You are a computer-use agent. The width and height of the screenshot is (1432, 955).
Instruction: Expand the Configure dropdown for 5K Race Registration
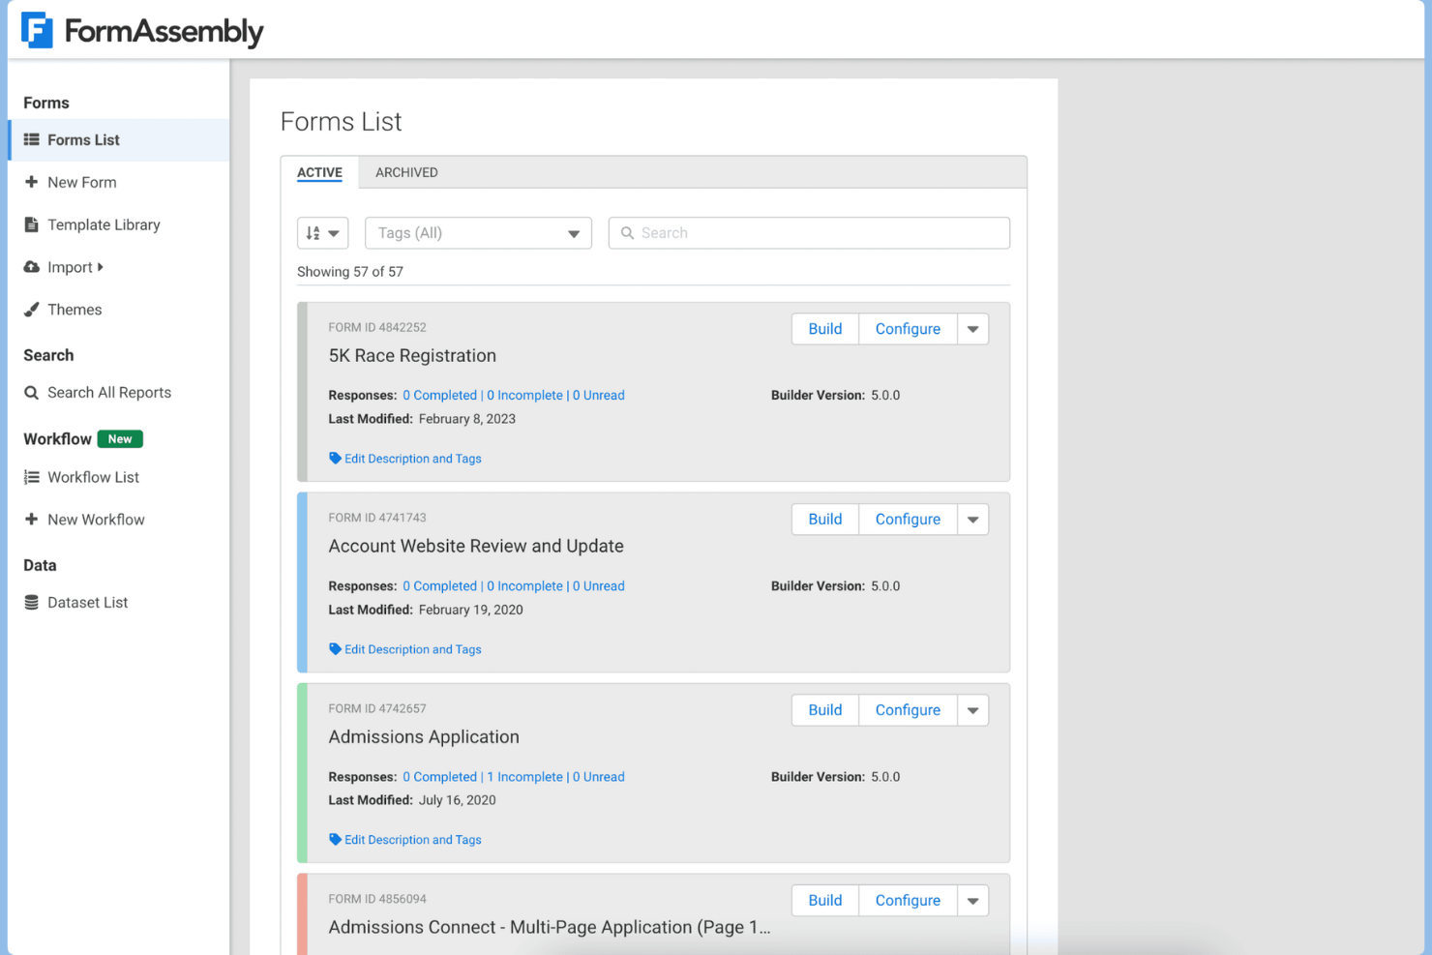972,328
